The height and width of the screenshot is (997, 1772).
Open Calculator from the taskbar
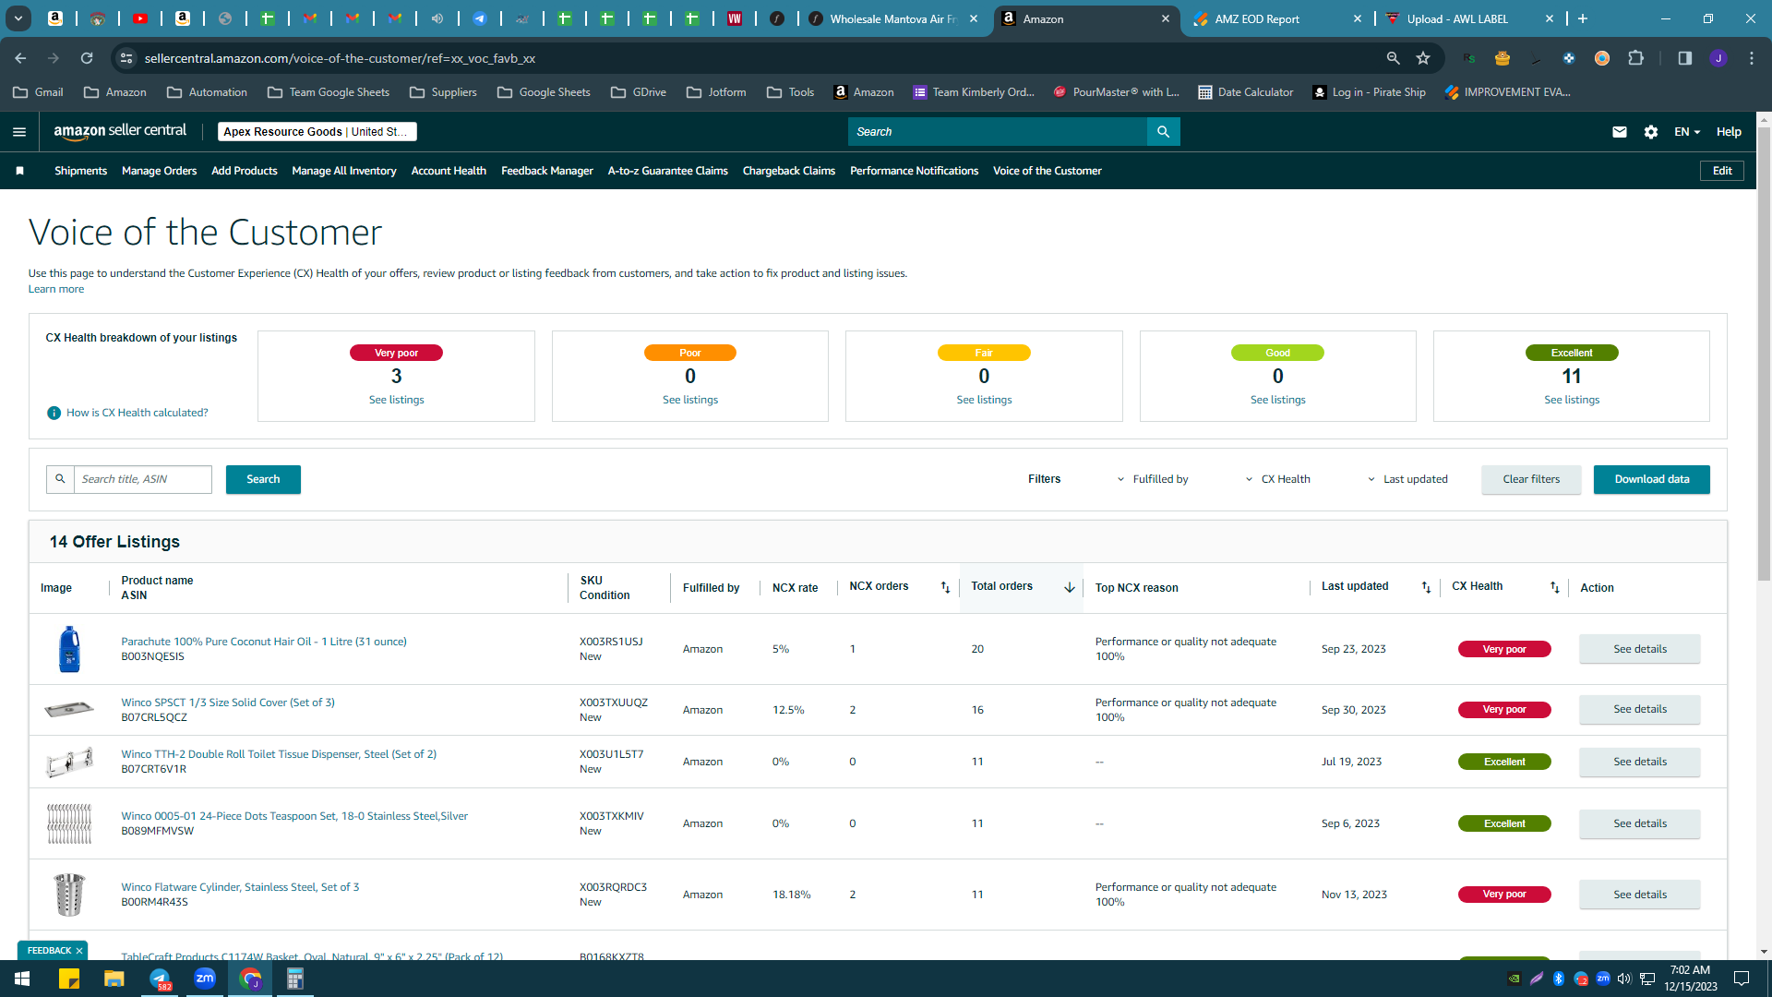[295, 979]
